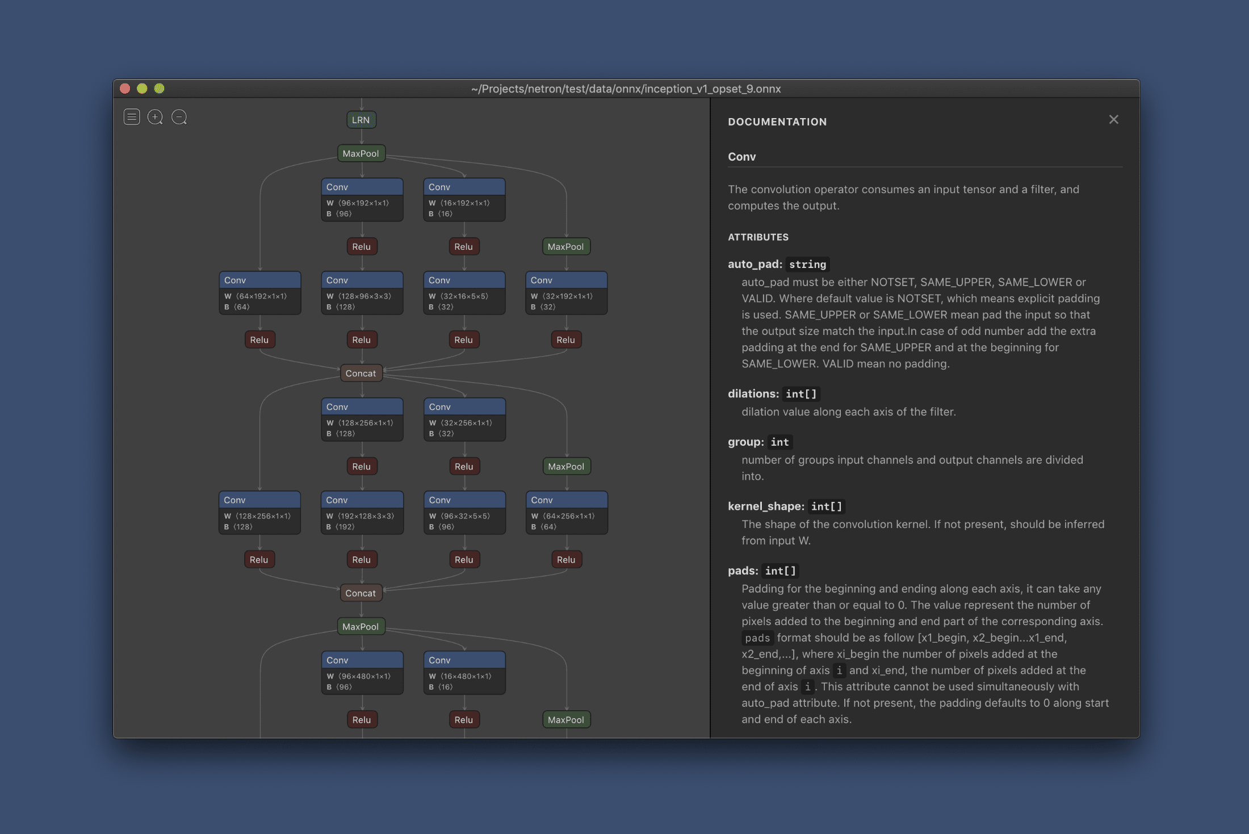Select Relu node under Conv 32×16×5×5
This screenshot has width=1249, height=834.
point(464,340)
